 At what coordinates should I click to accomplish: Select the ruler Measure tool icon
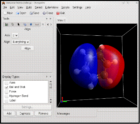[37, 24]
